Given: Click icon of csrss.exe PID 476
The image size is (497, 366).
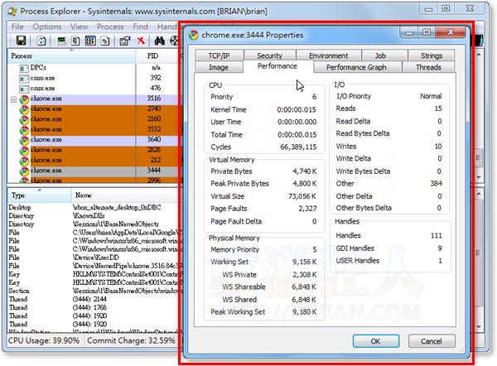Looking at the screenshot, I should click(x=24, y=89).
